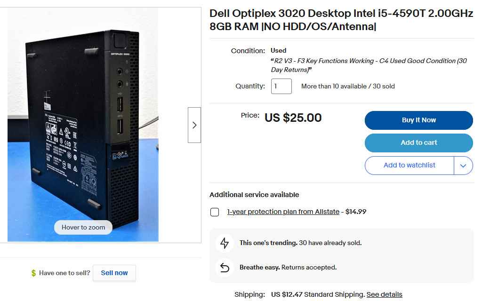
Task: Add the item to cart
Action: [418, 143]
